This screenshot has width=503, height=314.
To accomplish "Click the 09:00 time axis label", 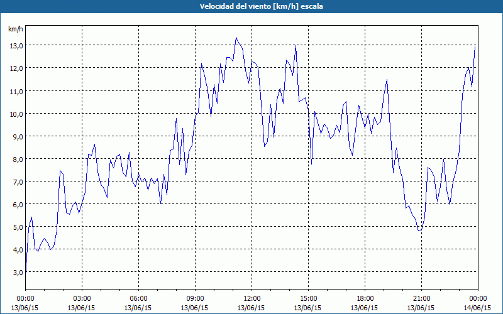I will pos(195,299).
